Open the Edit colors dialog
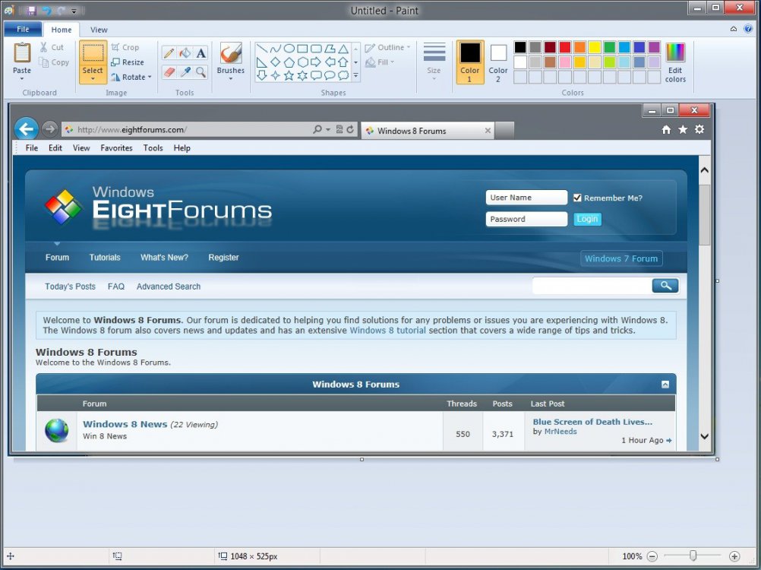 [675, 62]
